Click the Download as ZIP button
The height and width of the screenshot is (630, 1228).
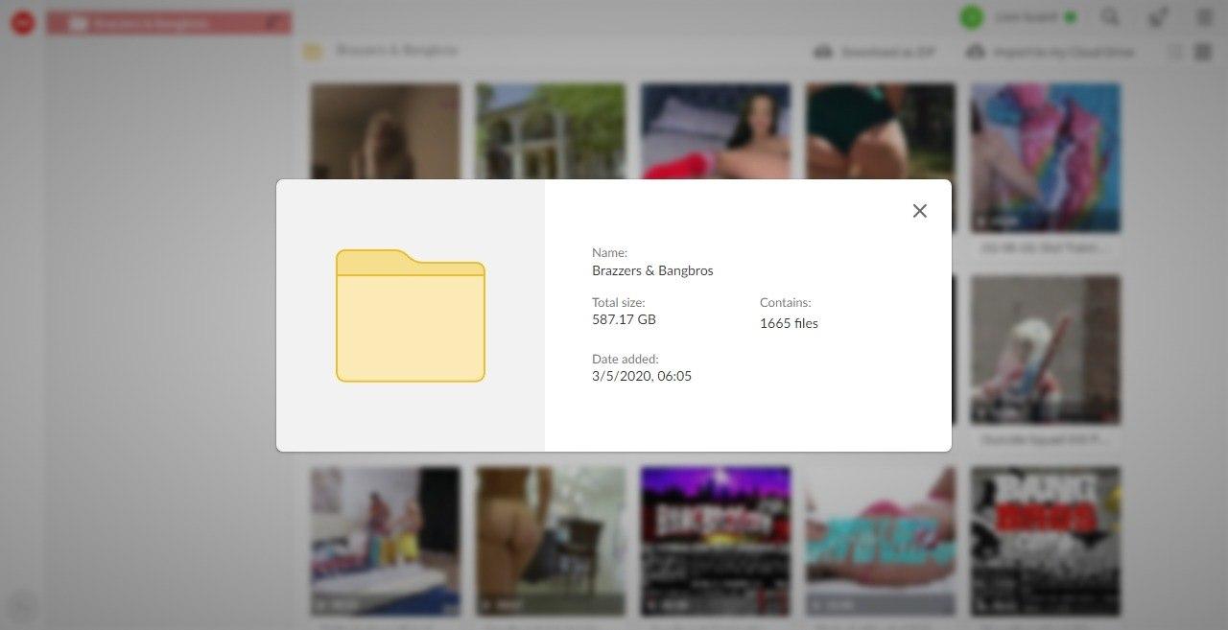pos(874,52)
